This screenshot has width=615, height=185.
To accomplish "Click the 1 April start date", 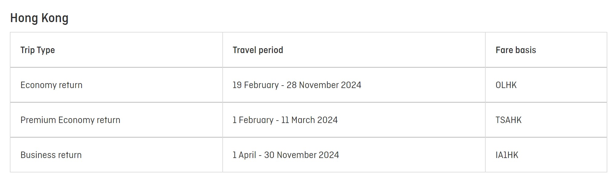I will point(244,155).
